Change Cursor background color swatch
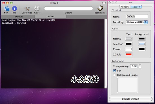155x104 pixels. (142, 49)
